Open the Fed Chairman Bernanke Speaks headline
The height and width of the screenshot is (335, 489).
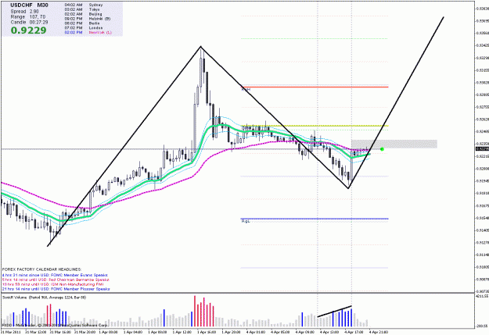[x=56, y=280]
